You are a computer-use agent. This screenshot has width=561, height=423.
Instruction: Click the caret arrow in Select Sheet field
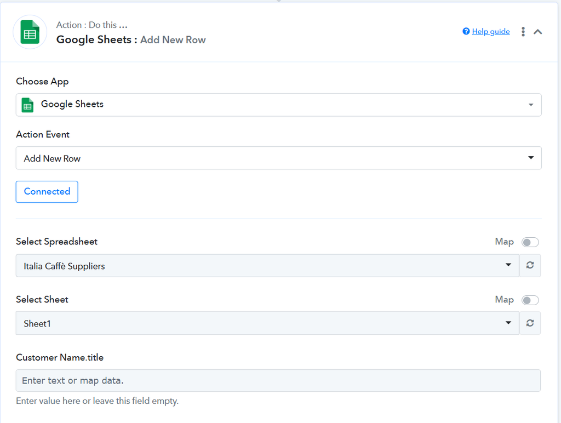point(508,323)
